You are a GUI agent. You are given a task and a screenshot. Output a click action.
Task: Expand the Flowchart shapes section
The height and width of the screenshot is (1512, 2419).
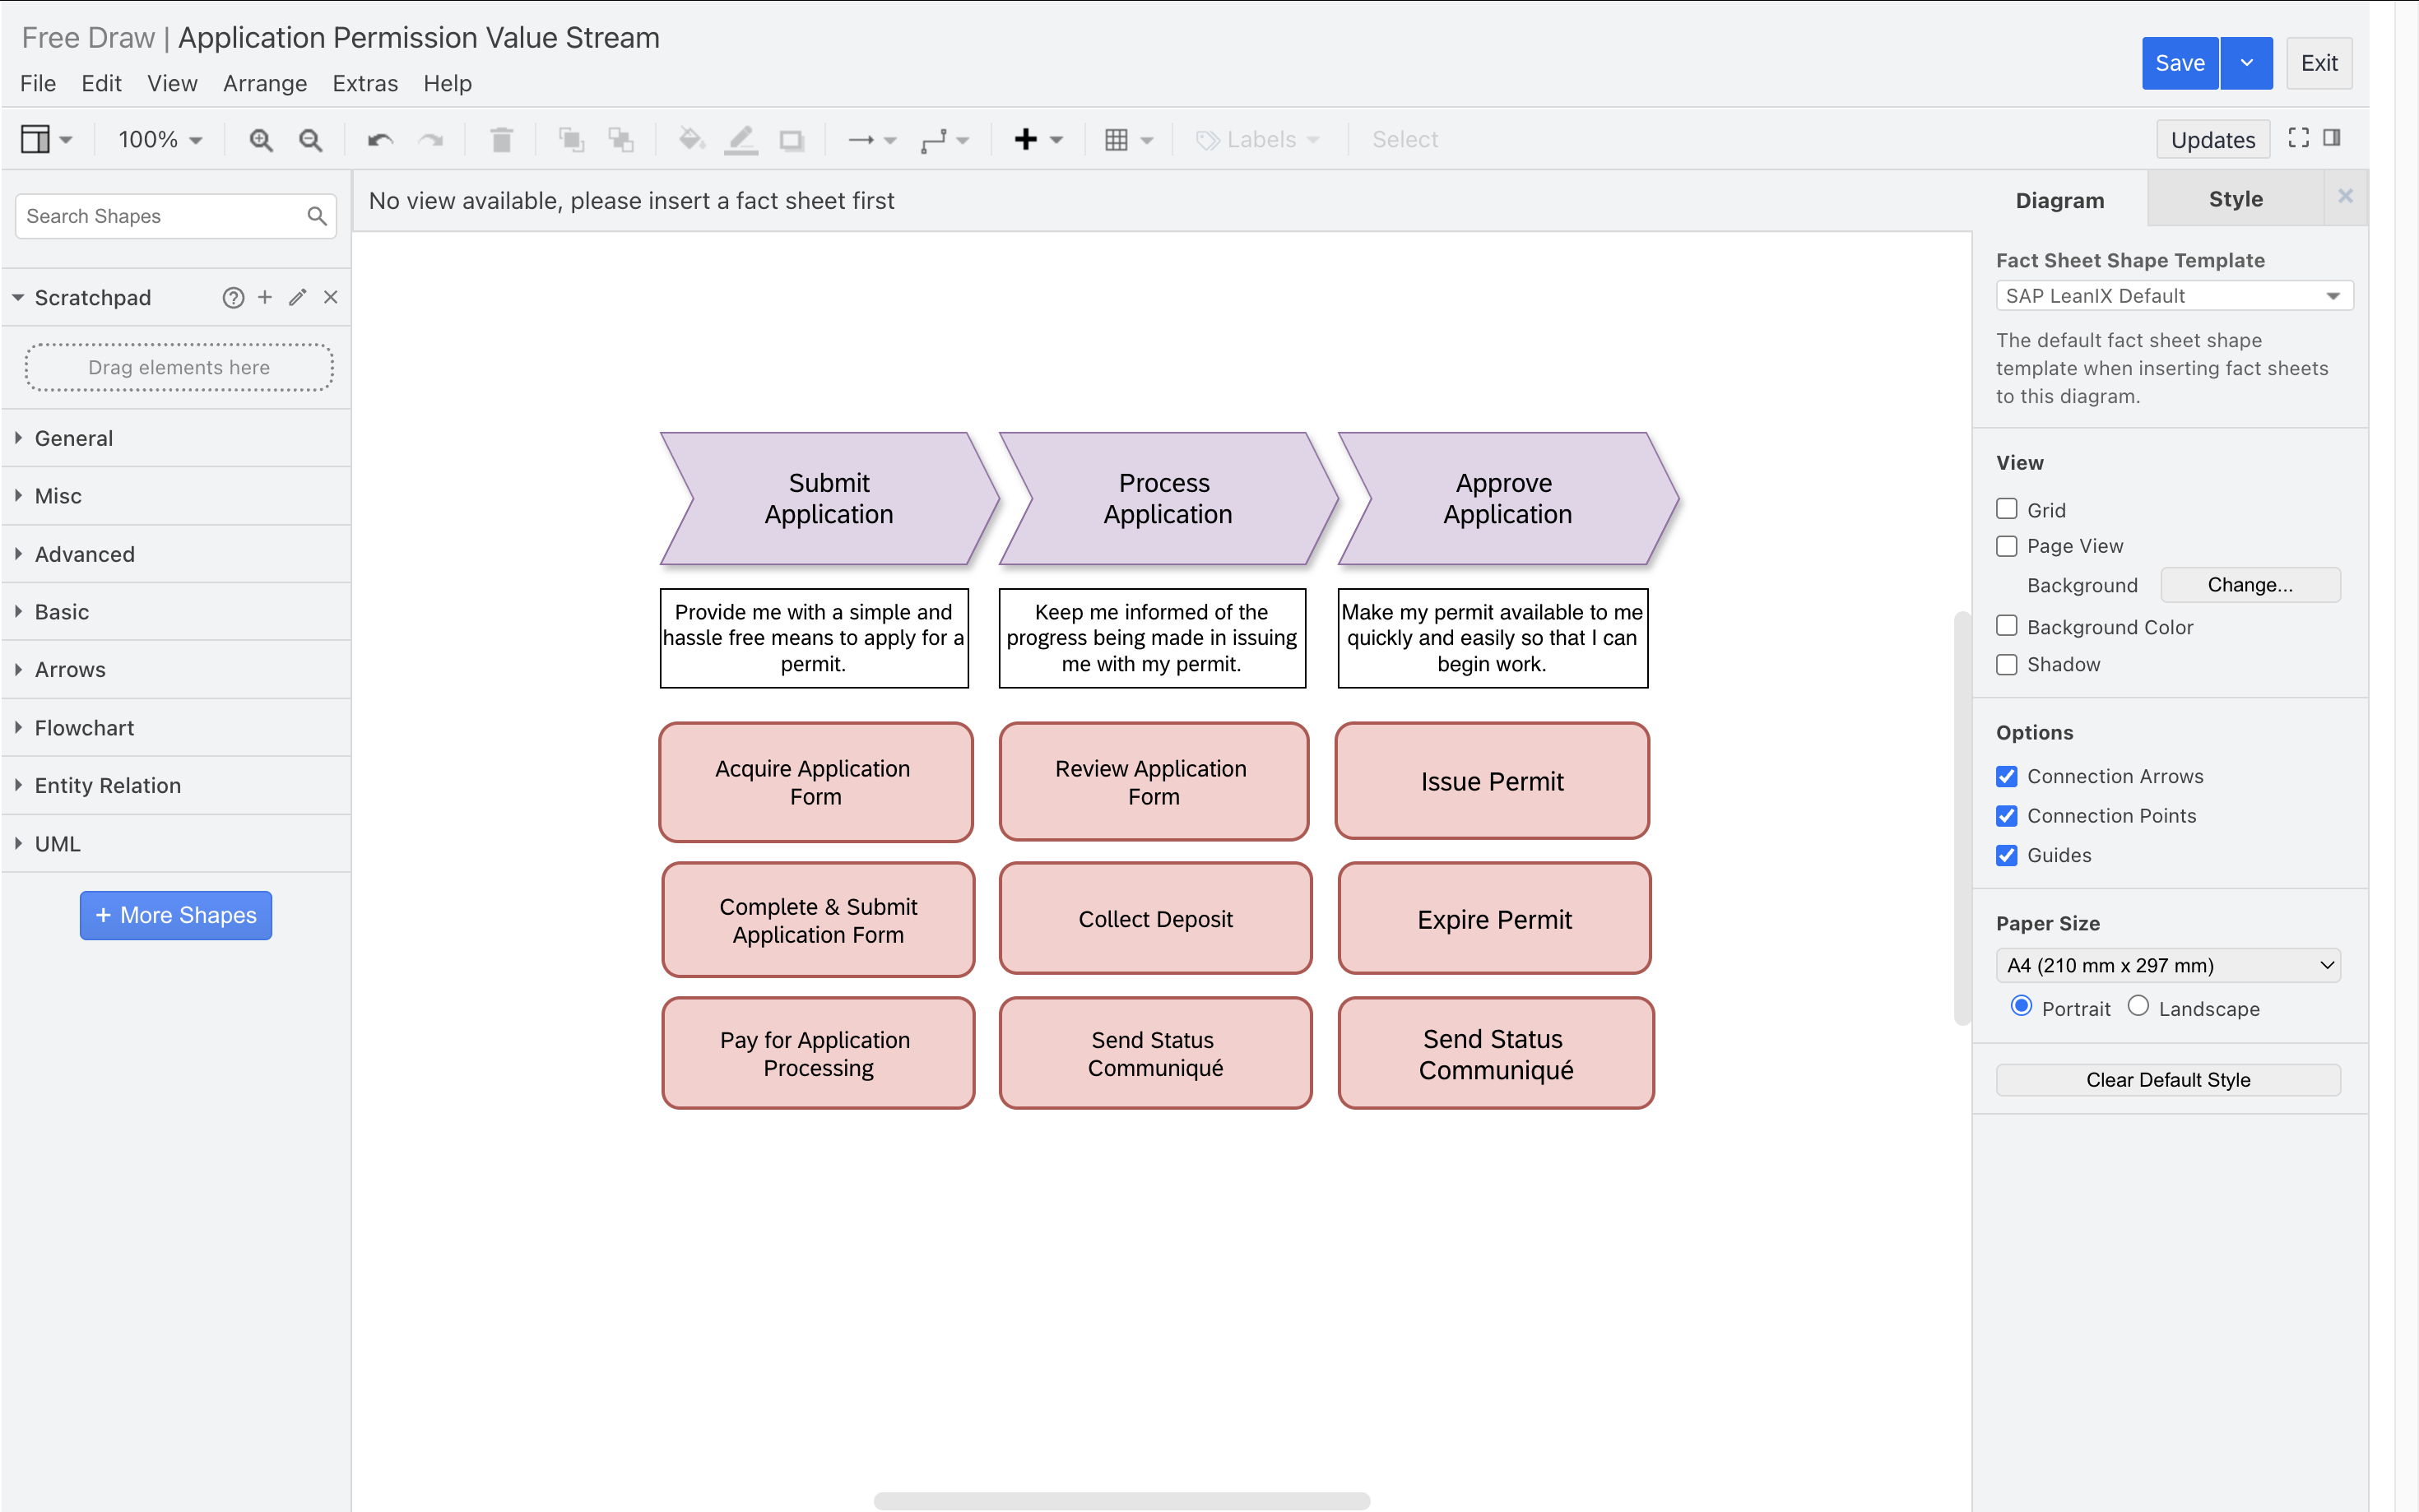click(84, 728)
